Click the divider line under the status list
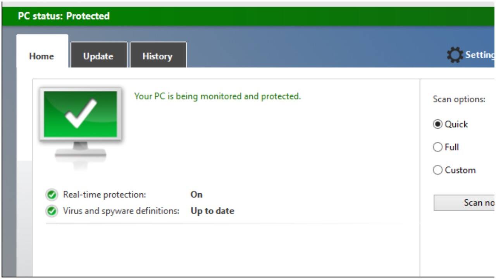 (x=224, y=224)
